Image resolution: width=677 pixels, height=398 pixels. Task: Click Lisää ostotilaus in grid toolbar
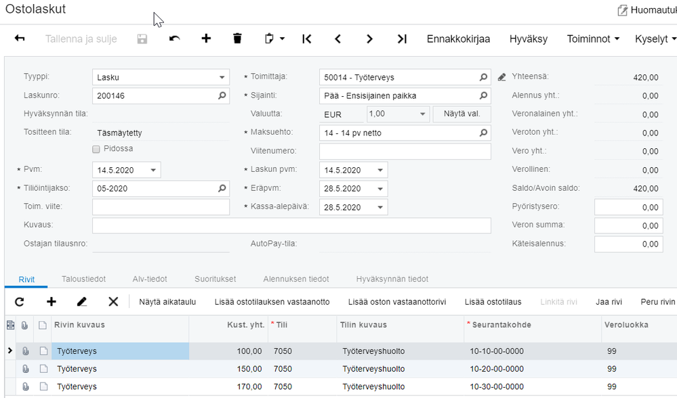click(493, 302)
